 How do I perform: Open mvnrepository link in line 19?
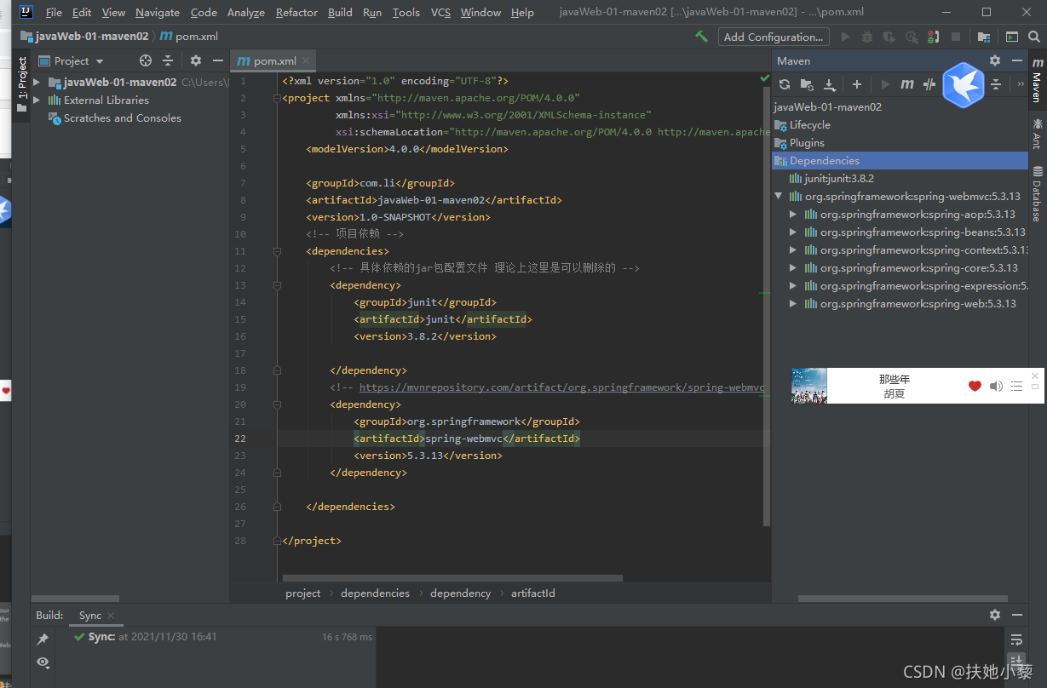coord(562,387)
